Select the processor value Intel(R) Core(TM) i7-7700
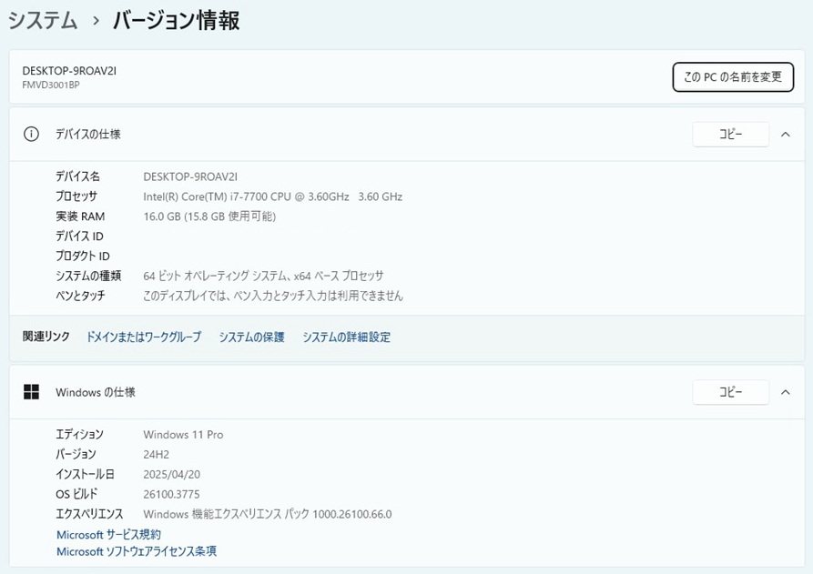813x574 pixels. click(273, 196)
